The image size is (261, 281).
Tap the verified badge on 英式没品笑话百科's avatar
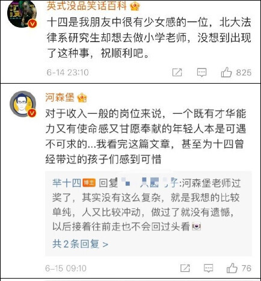click(32, 24)
